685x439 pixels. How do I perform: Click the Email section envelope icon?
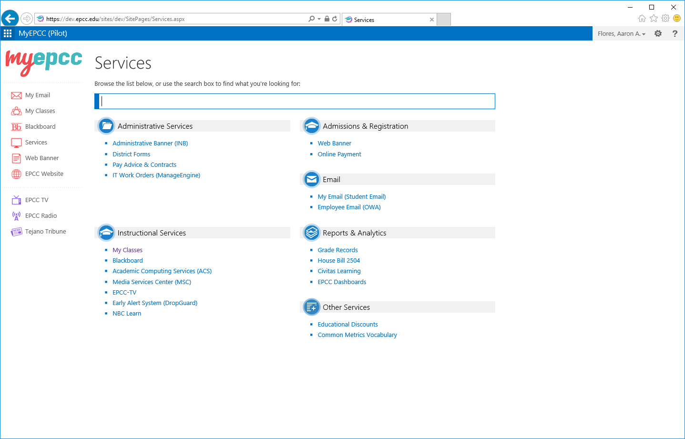tap(311, 179)
